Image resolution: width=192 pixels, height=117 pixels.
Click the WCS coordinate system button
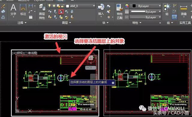coord(91,67)
